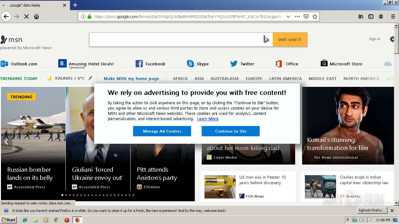Open Skype shortcut
This screenshot has width=399, height=224.
click(198, 64)
